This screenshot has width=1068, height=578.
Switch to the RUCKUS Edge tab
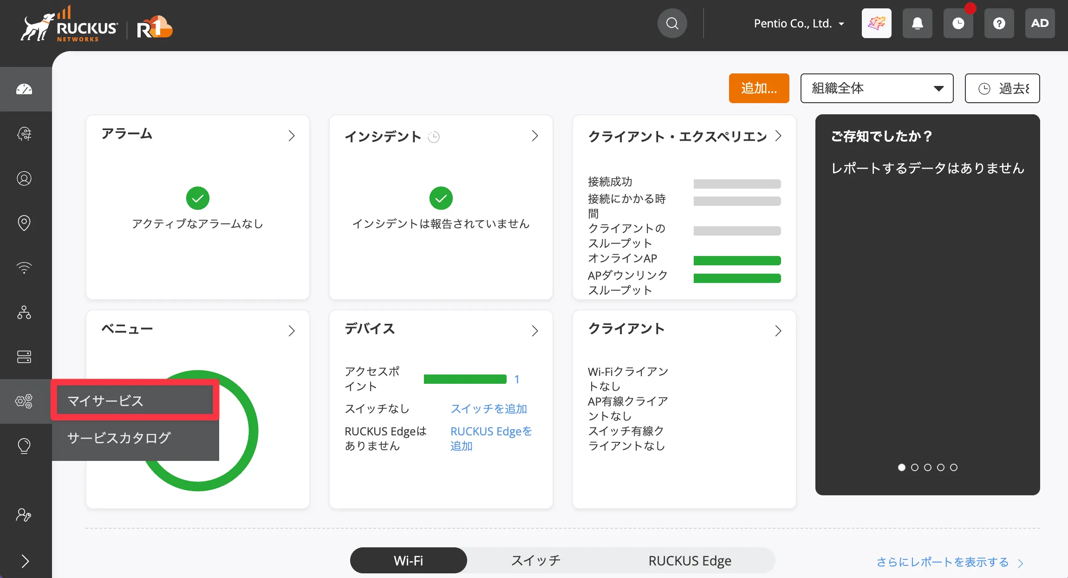coord(690,560)
